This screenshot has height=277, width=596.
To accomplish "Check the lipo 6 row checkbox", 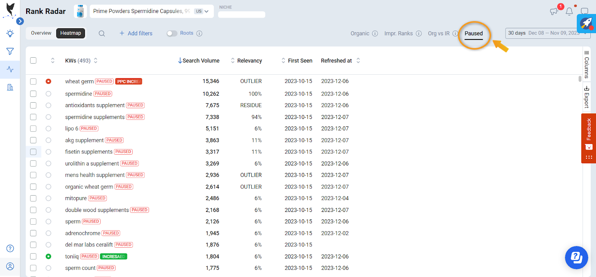I will click(33, 129).
